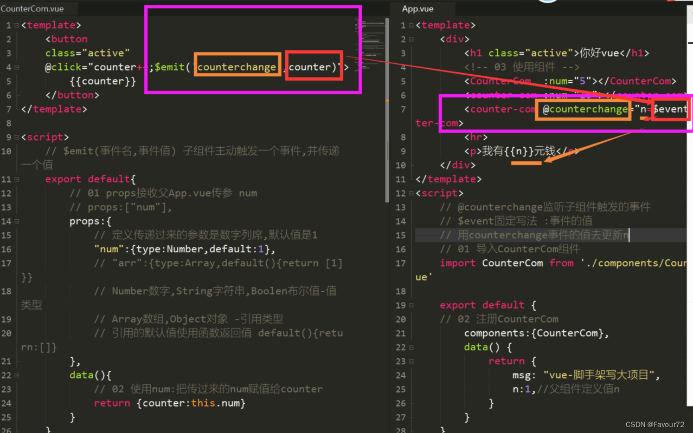The image size is (693, 433).
Task: Fold the props object at line 14
Action: pyautogui.click(x=17, y=222)
